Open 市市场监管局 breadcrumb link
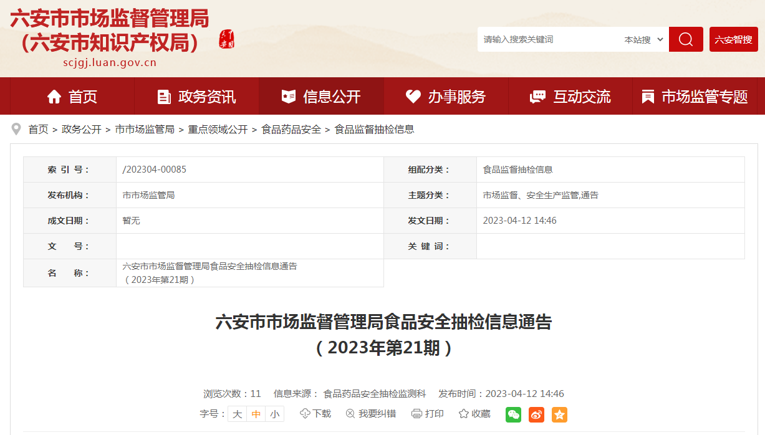Image resolution: width=765 pixels, height=435 pixels. click(145, 130)
